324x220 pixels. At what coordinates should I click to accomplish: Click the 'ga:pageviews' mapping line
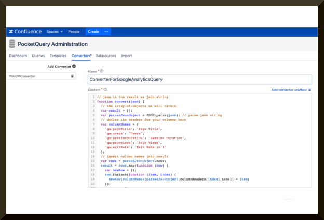pyautogui.click(x=133, y=143)
